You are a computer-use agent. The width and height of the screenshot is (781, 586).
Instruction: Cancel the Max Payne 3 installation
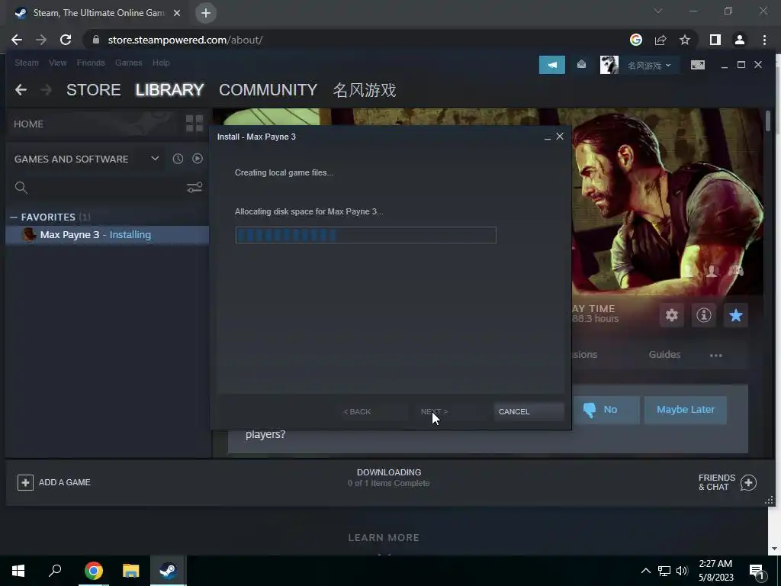coord(528,411)
